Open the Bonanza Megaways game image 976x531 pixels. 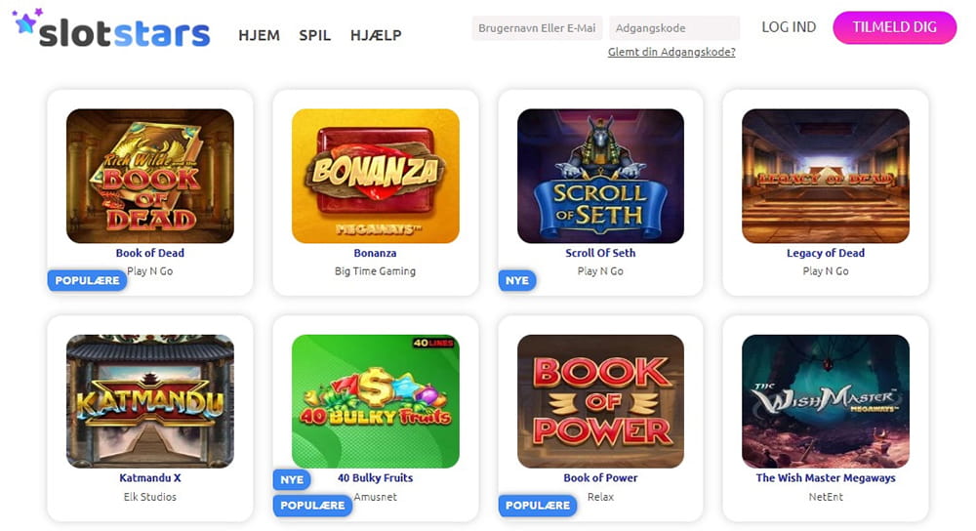tap(376, 176)
